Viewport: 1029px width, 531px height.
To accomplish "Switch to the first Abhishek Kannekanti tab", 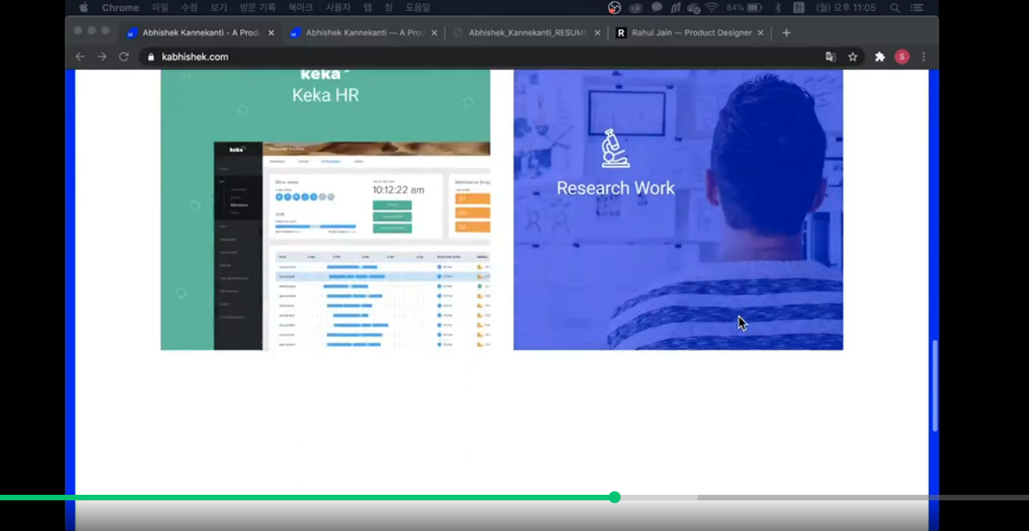I will [201, 33].
